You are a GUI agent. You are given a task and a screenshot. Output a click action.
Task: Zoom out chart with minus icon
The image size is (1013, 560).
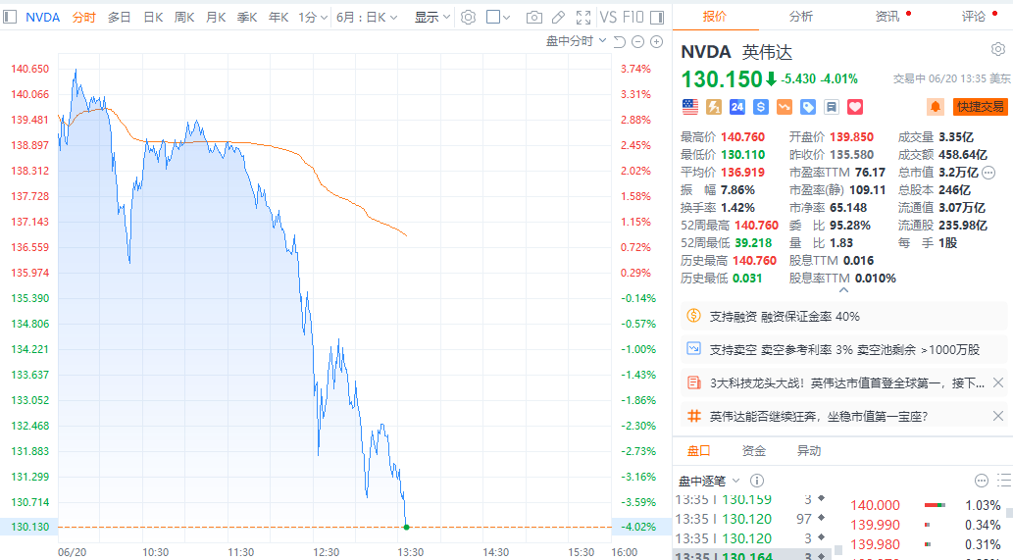click(x=637, y=42)
